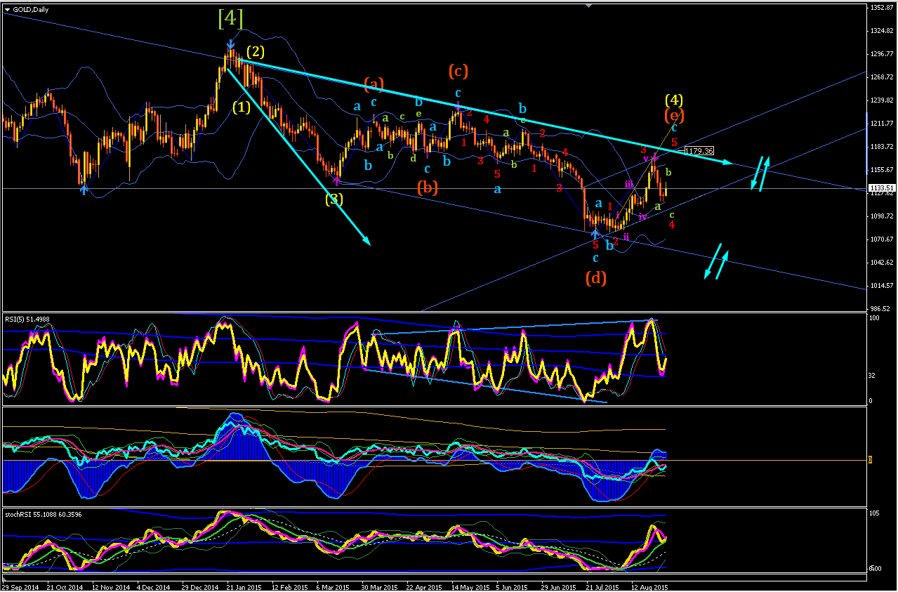
Task: Click the RSI scale value 100
Action: coord(874,319)
